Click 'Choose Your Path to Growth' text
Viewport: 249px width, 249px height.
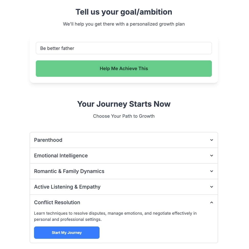tap(124, 116)
